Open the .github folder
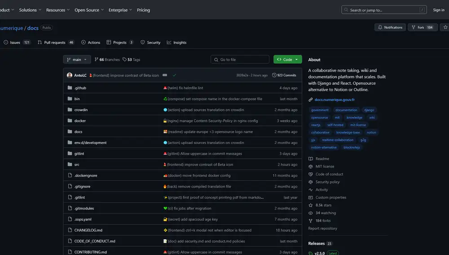 80,88
